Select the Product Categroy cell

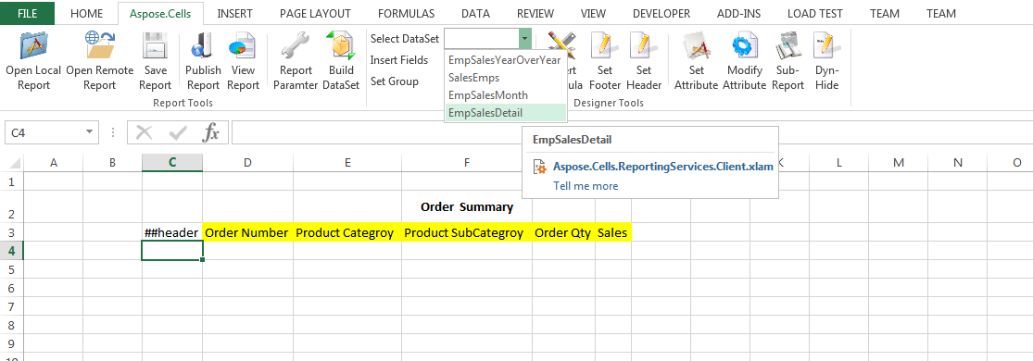(x=347, y=232)
